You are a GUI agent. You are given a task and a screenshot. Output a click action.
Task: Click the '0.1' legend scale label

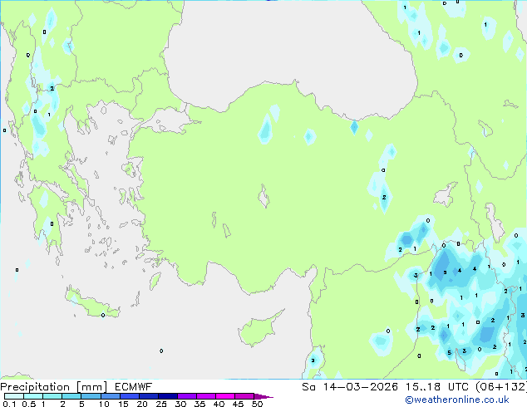(9, 404)
